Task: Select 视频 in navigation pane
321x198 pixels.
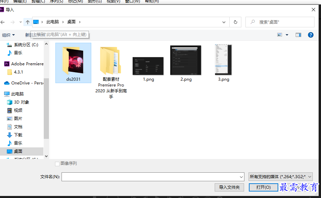Action: [x=15, y=110]
